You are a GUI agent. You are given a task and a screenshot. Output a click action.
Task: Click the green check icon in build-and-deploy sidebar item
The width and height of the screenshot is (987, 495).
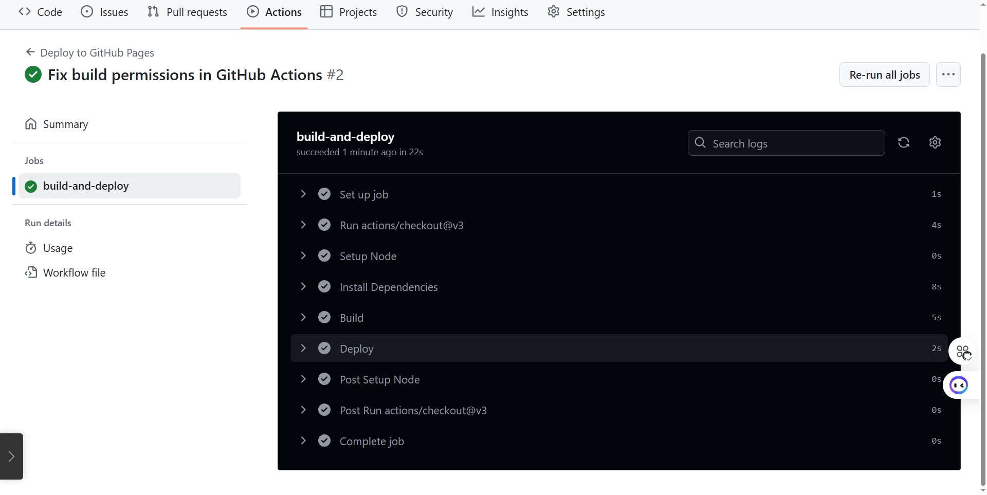pos(31,186)
